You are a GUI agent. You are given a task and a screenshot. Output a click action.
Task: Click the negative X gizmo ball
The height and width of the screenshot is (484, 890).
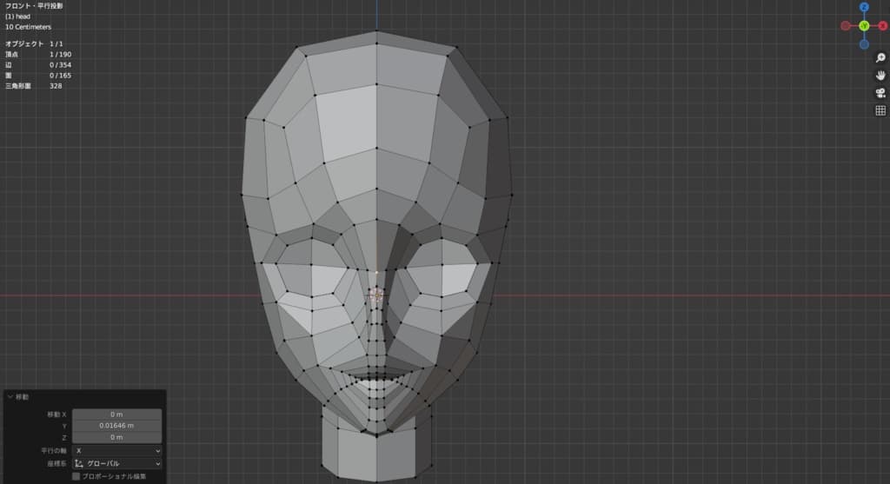click(845, 26)
